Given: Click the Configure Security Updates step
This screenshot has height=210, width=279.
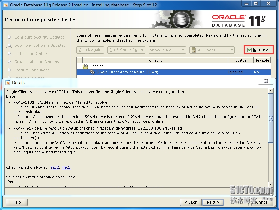Looking at the screenshot, I should pos(39,37).
